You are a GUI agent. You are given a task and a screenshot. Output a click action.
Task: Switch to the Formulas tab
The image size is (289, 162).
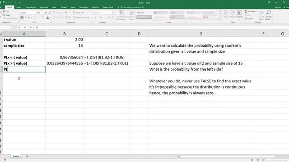click(44, 7)
